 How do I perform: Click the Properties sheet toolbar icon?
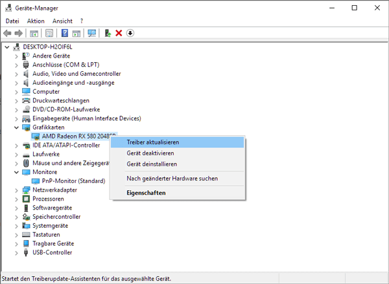[x=49, y=33]
